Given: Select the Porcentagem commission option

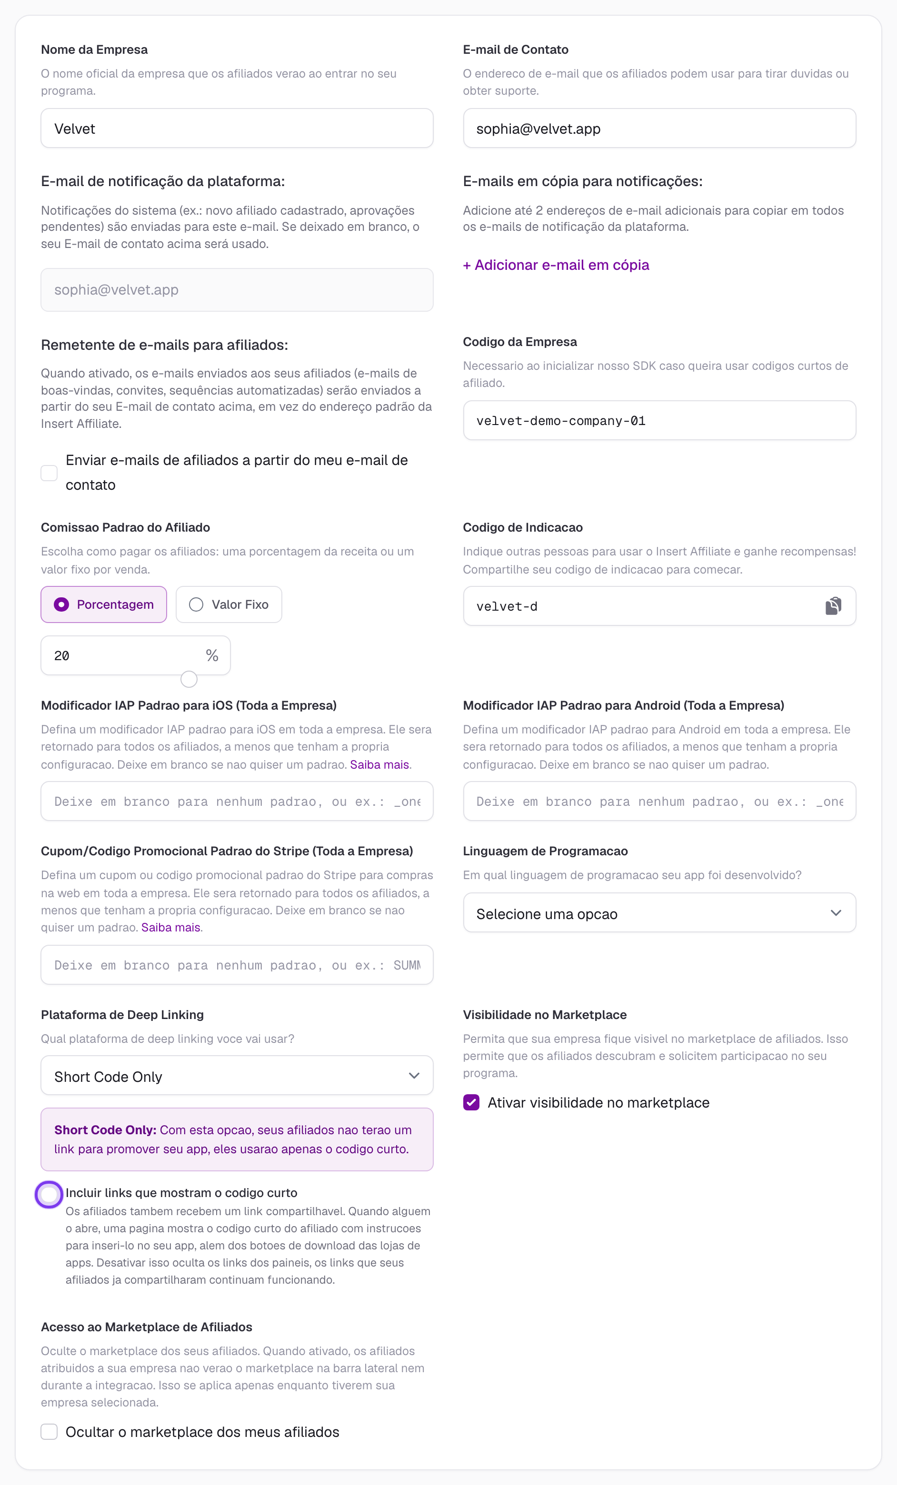Looking at the screenshot, I should 104,604.
